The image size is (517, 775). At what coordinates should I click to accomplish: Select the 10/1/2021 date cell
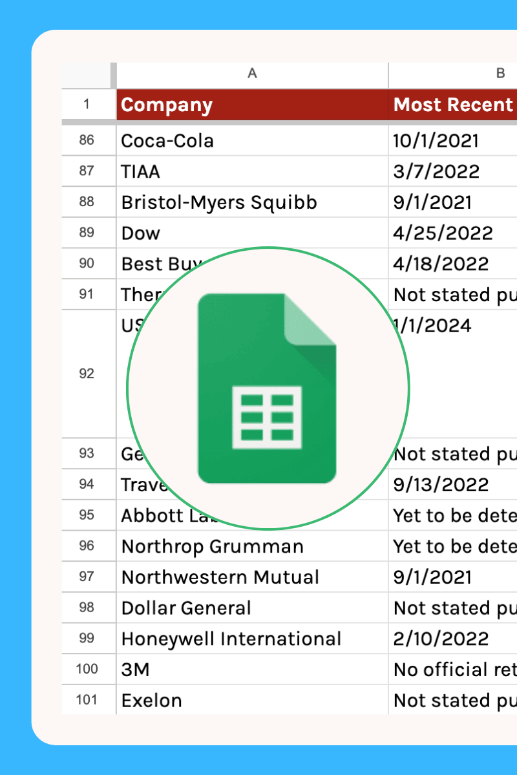[x=453, y=141]
